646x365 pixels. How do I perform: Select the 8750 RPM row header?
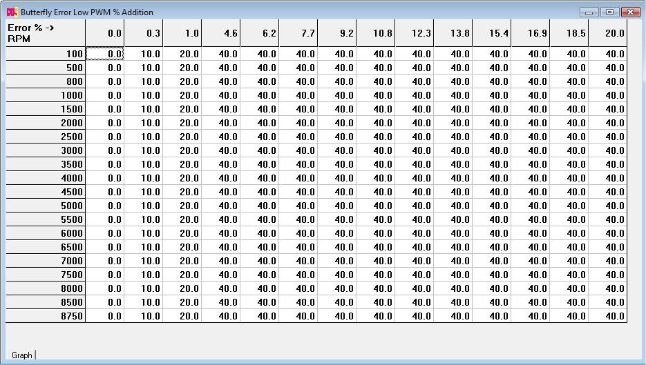tap(46, 316)
